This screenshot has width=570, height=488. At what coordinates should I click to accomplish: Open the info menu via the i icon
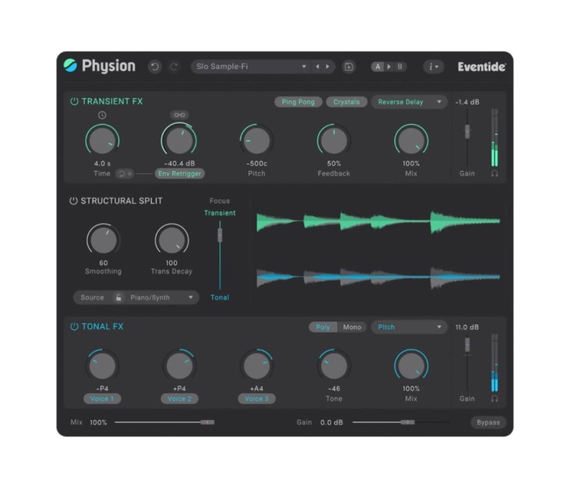point(432,66)
